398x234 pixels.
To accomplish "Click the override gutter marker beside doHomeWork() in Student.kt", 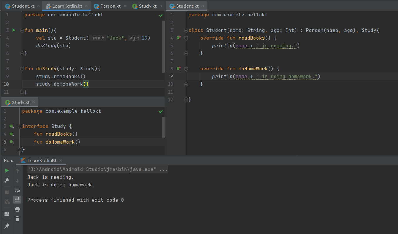I will [179, 69].
